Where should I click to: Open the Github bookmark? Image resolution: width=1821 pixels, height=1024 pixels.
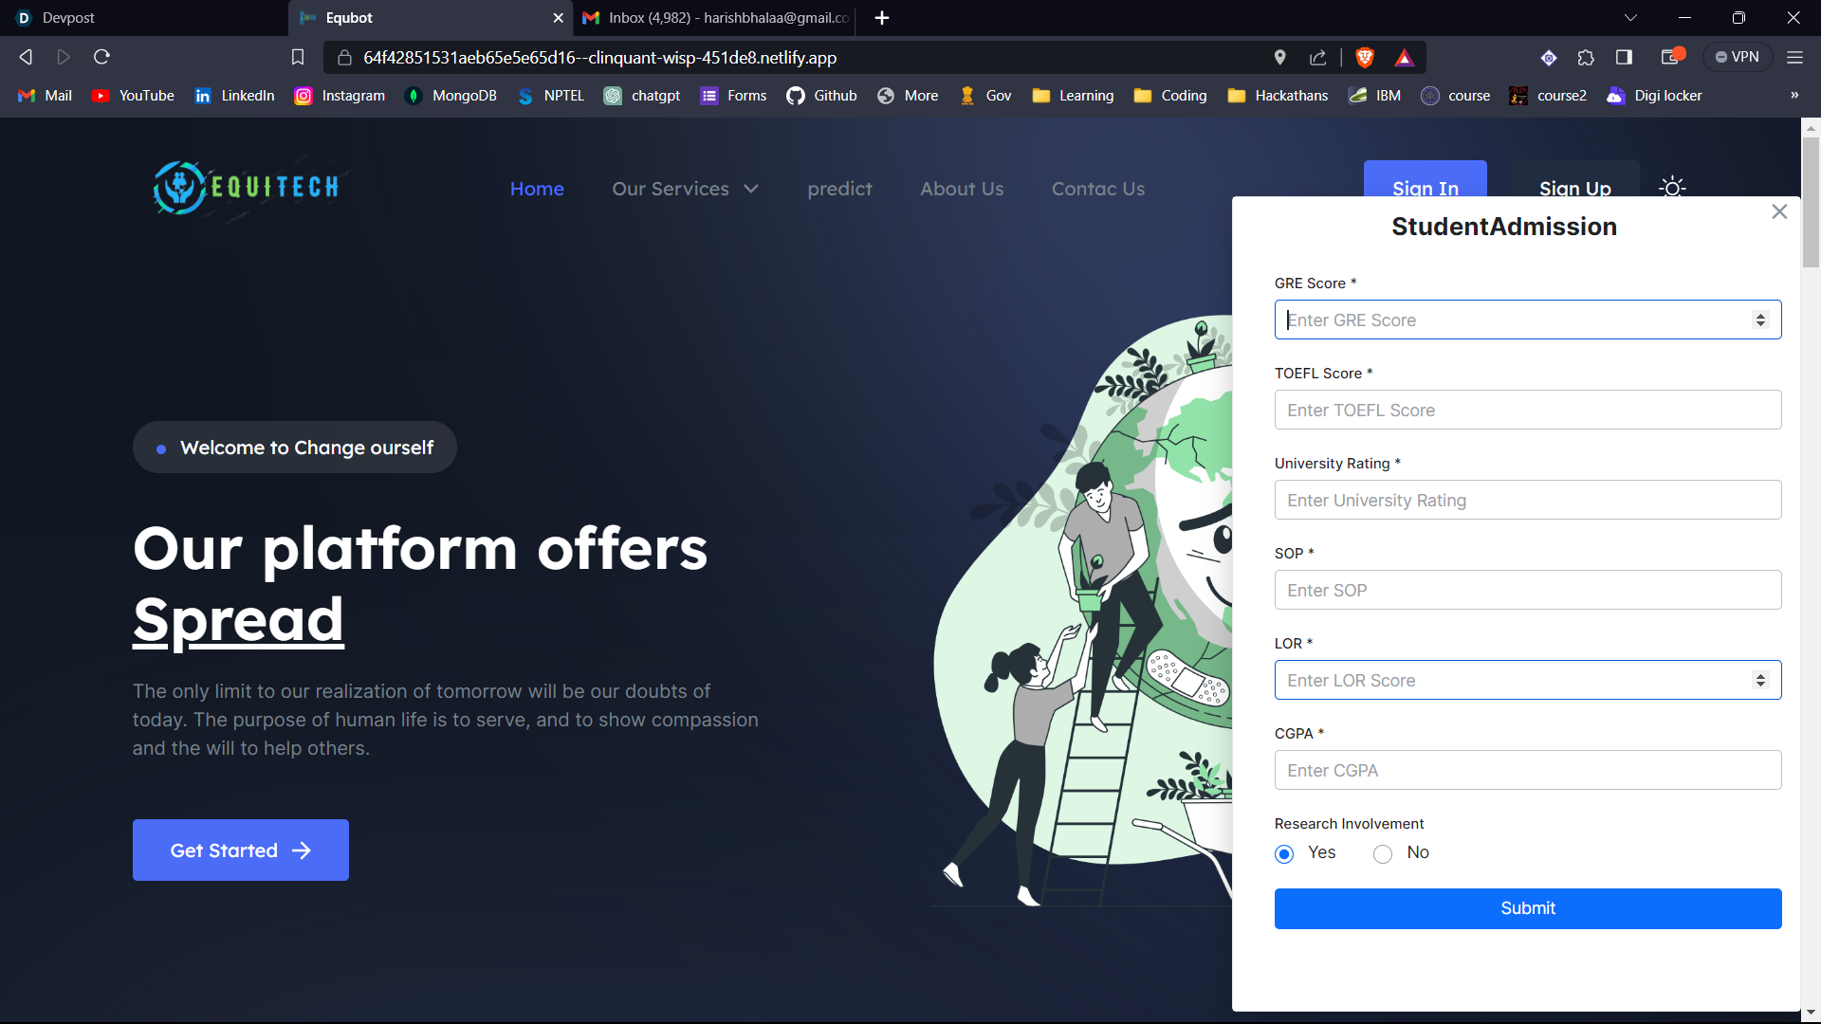[x=821, y=96]
